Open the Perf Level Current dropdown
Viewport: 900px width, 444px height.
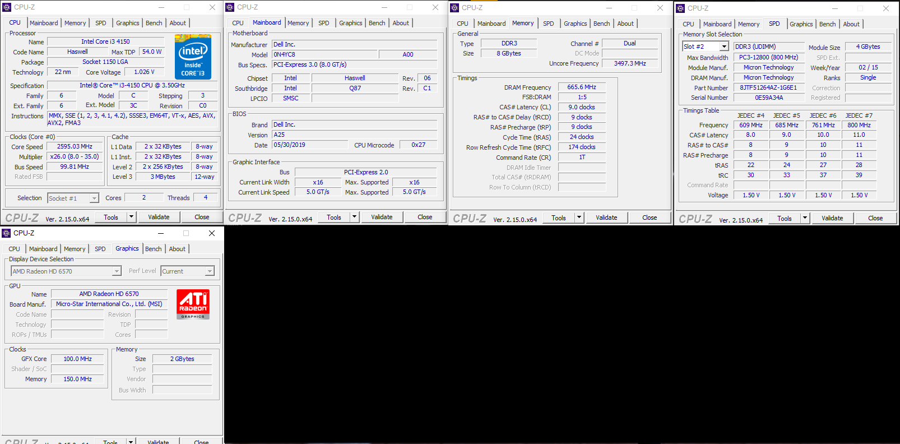tap(210, 271)
